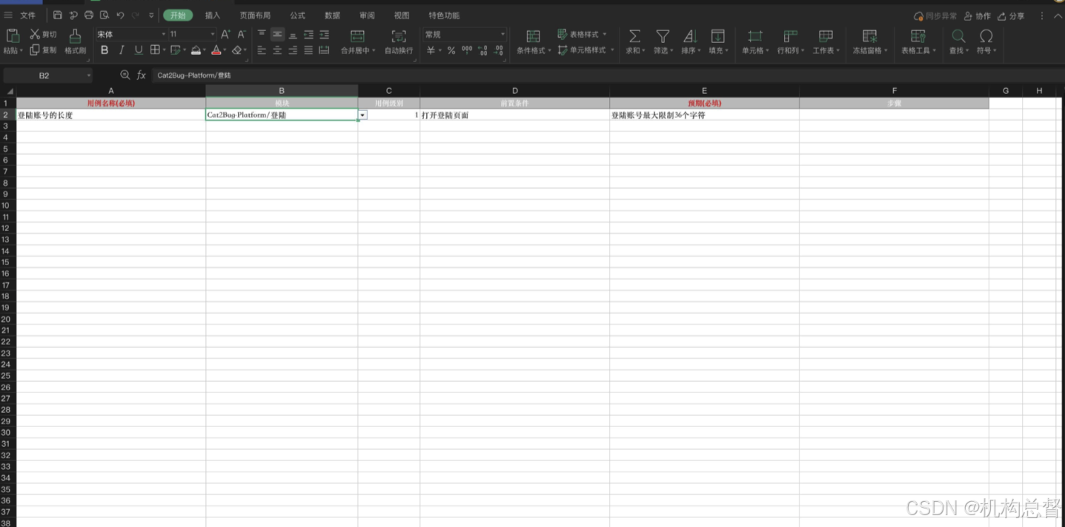This screenshot has height=527, width=1065.
Task: Toggle Underline formatting
Action: click(139, 50)
